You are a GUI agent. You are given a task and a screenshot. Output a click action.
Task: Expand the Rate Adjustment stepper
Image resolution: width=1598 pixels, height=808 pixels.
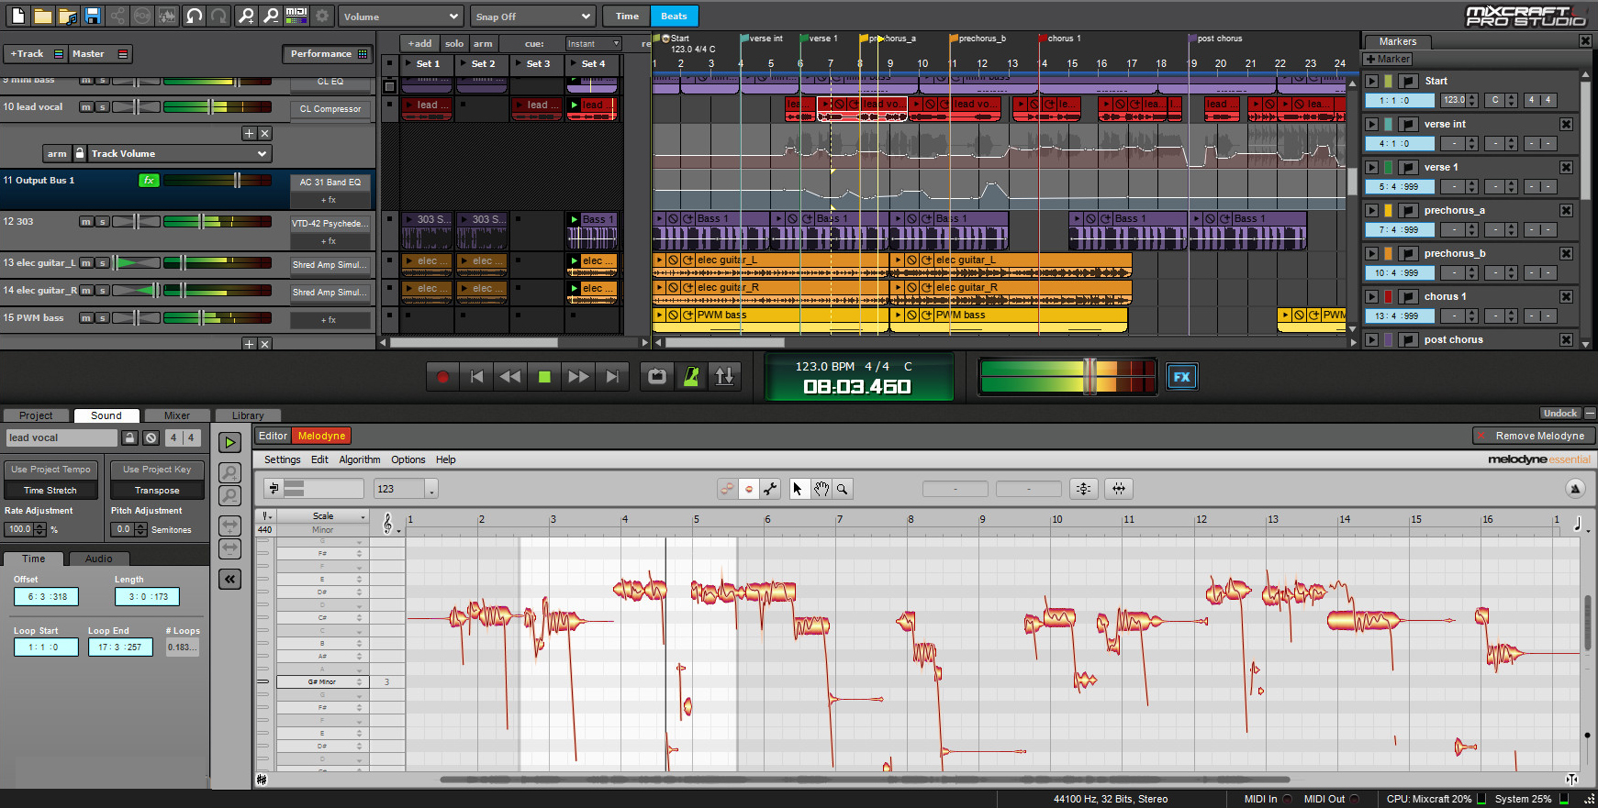pyautogui.click(x=39, y=529)
